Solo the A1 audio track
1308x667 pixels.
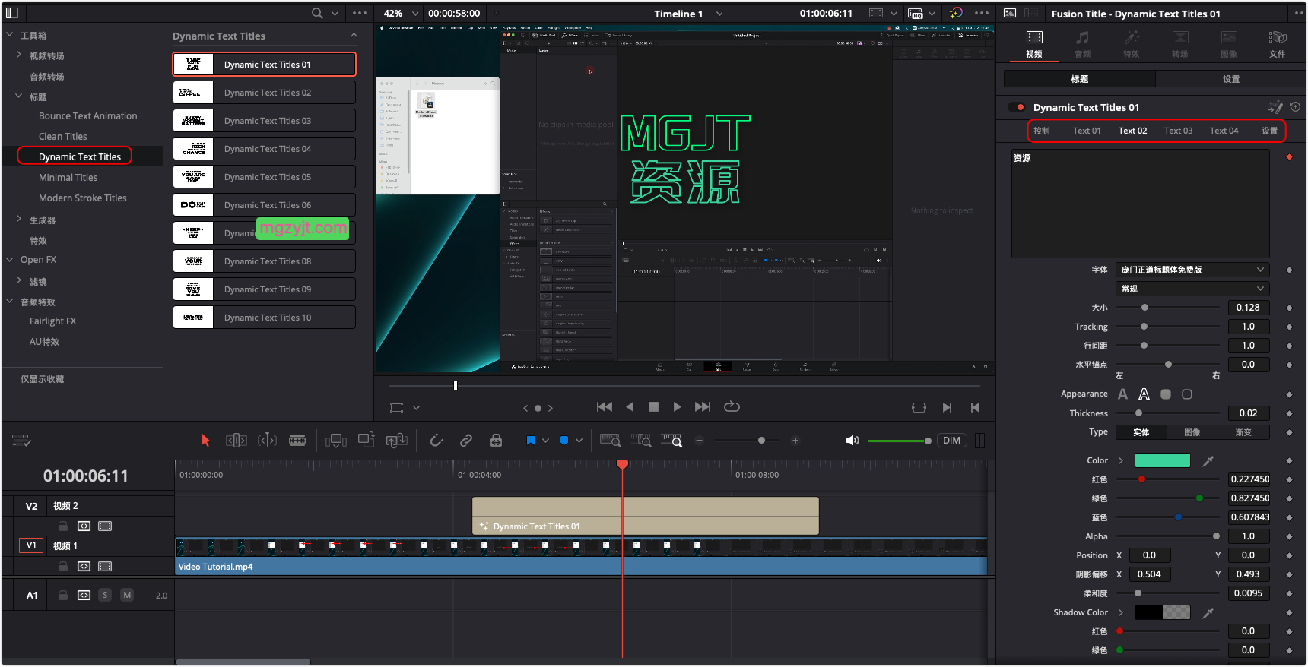point(105,595)
